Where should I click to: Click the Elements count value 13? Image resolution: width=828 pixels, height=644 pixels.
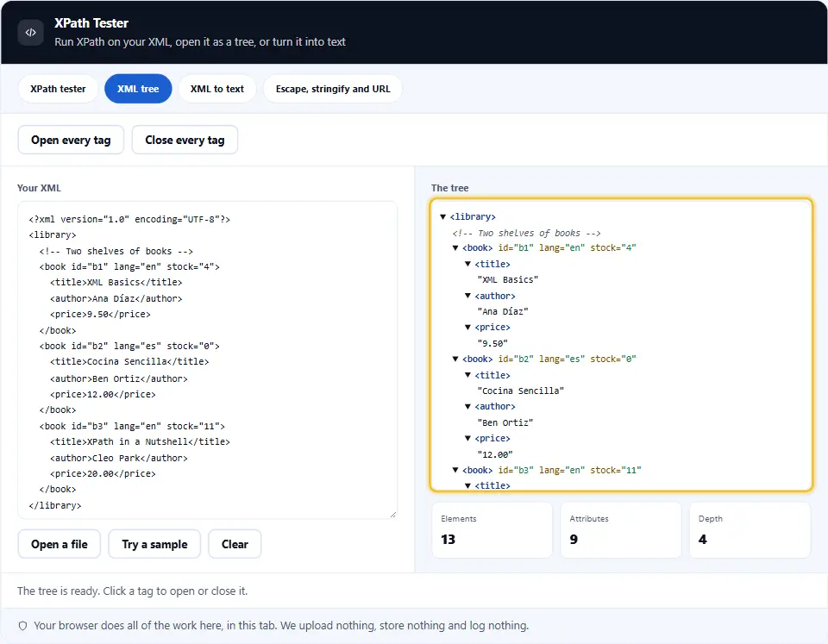[448, 540]
